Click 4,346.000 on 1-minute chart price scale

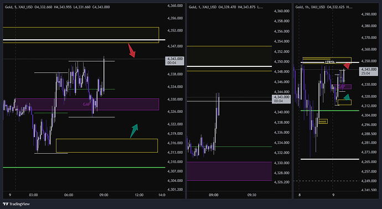point(282,82)
